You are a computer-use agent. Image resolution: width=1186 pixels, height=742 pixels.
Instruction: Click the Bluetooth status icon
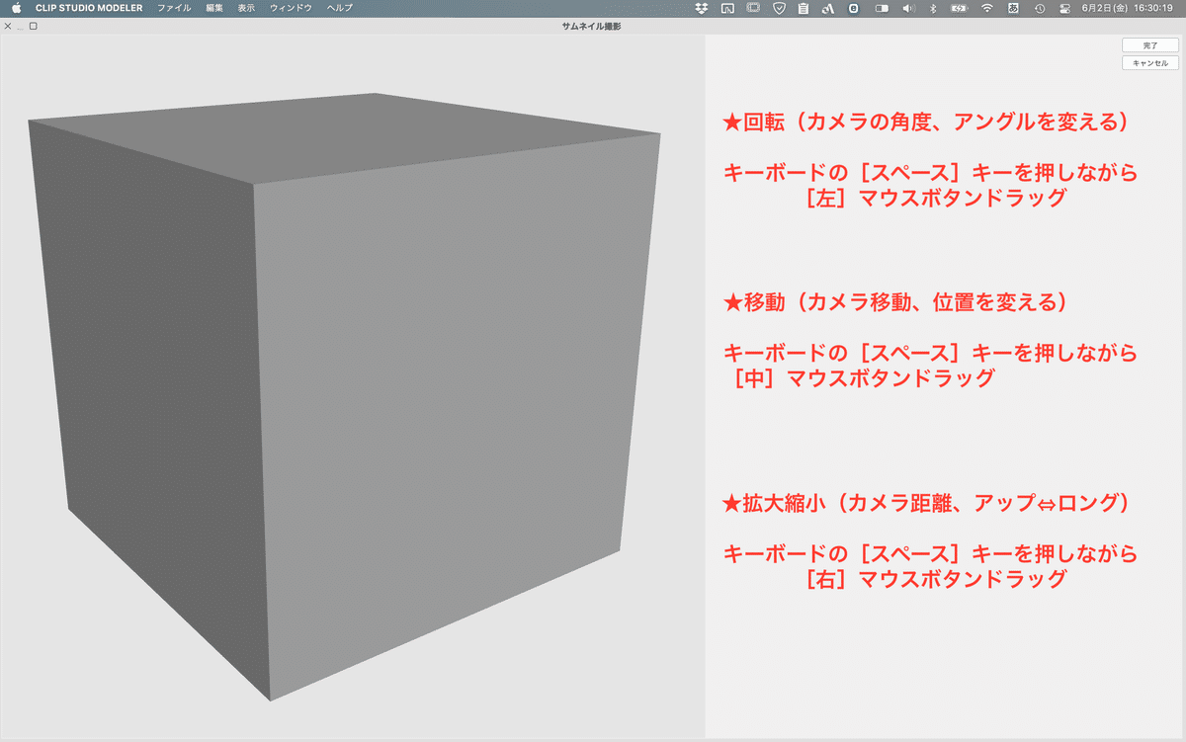coord(934,8)
